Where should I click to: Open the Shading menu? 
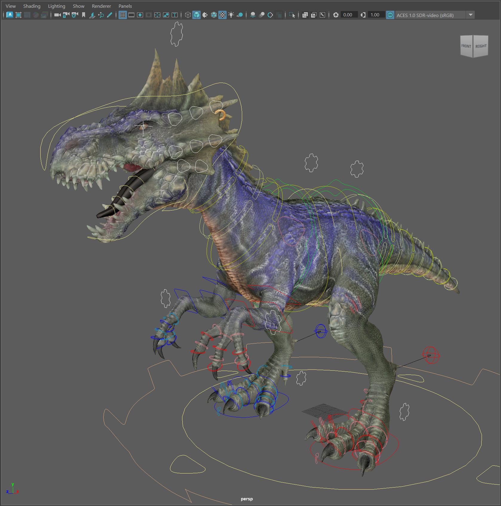coord(32,6)
